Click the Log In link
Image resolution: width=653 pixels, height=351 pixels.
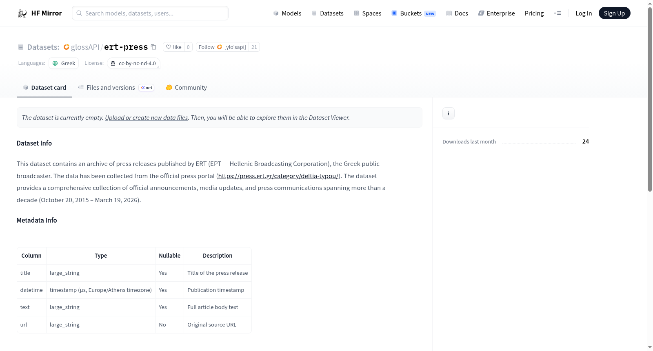[x=584, y=13]
